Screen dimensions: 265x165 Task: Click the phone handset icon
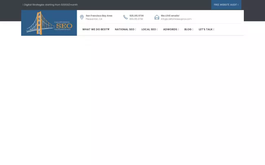coord(126,17)
